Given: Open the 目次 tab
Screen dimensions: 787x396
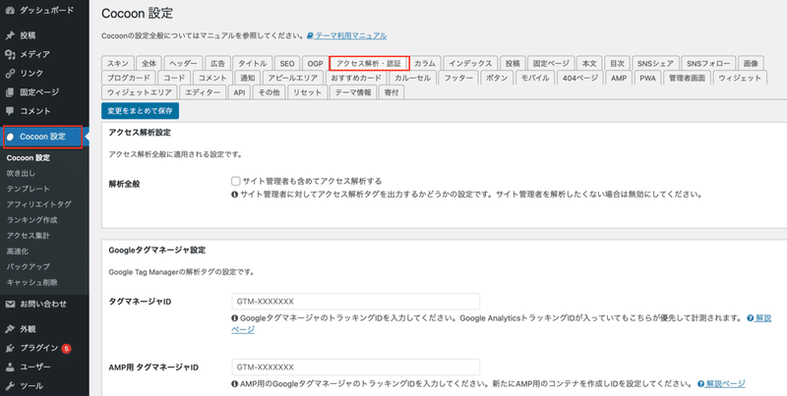Looking at the screenshot, I should tap(617, 64).
